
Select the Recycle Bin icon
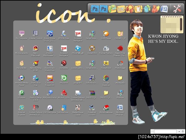(x=21, y=64)
